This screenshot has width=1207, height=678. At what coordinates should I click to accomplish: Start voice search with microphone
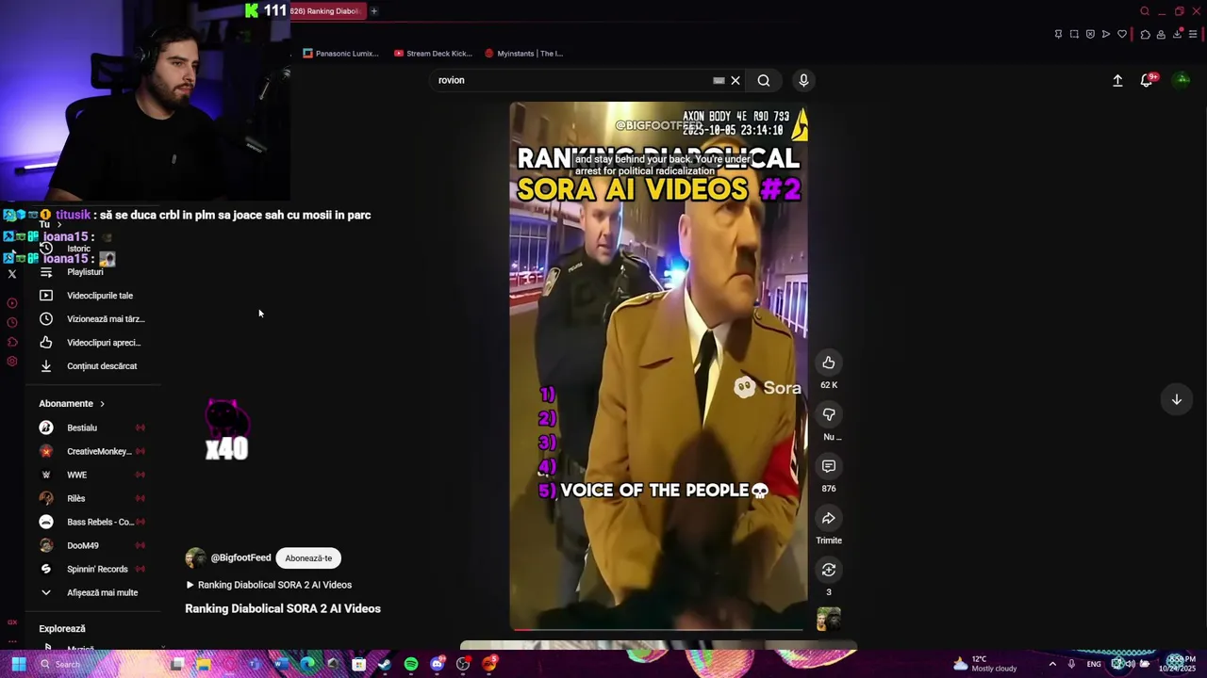(803, 80)
